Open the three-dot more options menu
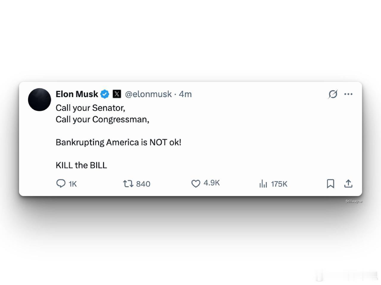Screen dimensions: 381x285 click(x=348, y=94)
